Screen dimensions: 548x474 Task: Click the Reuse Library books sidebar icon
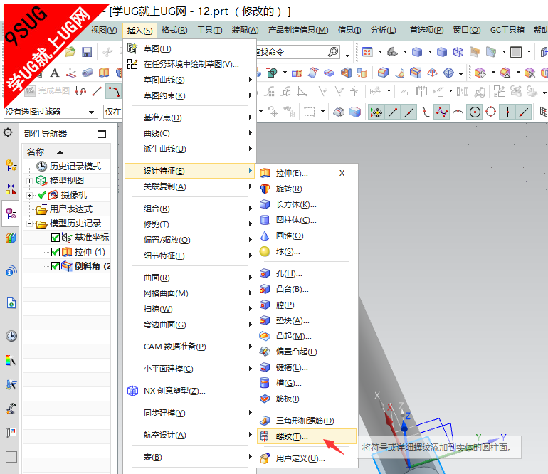pyautogui.click(x=11, y=238)
